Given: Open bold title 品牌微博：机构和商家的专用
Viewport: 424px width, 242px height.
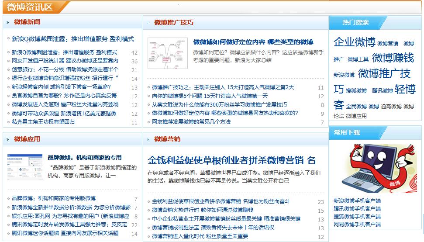Looking at the screenshot, I should pos(85,157).
